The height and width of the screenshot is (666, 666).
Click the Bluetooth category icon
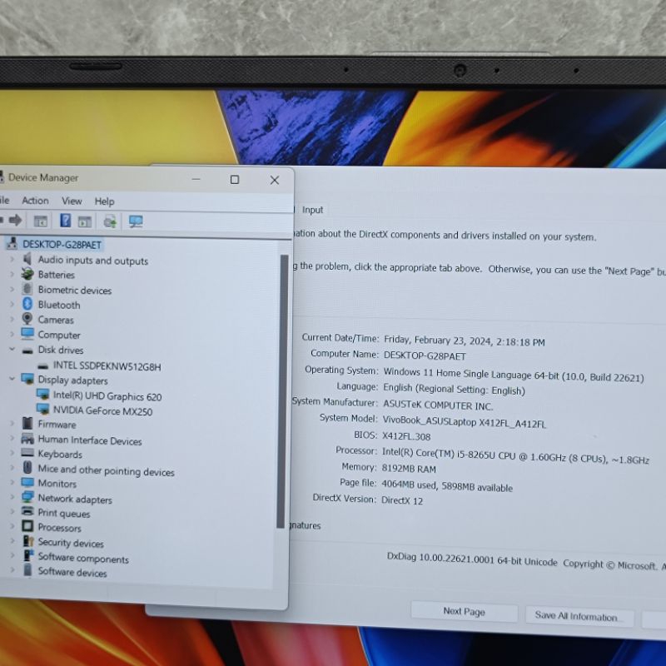click(x=27, y=304)
